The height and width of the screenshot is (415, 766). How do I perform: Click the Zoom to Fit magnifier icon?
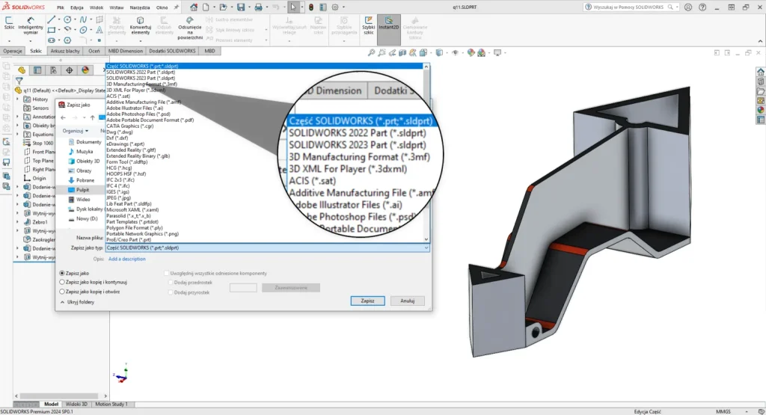pyautogui.click(x=371, y=53)
